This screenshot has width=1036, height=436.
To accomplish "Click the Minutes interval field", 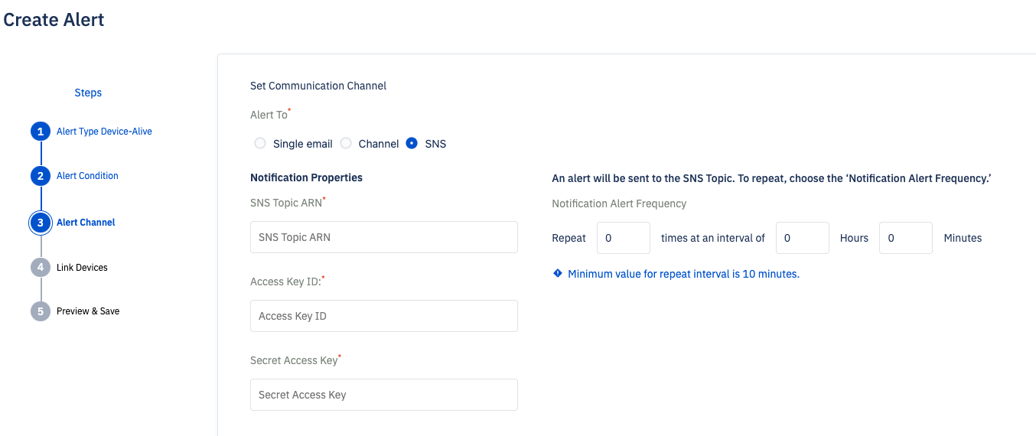I will pos(906,238).
